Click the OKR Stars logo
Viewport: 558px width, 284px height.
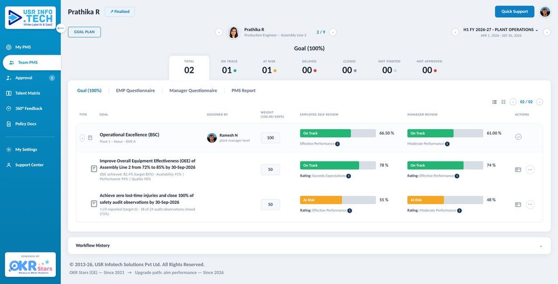(30, 265)
